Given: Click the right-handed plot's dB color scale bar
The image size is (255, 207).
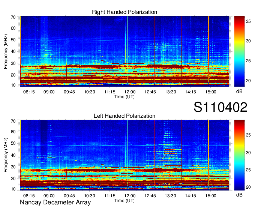Looking at the screenshot, I should click(x=239, y=51).
